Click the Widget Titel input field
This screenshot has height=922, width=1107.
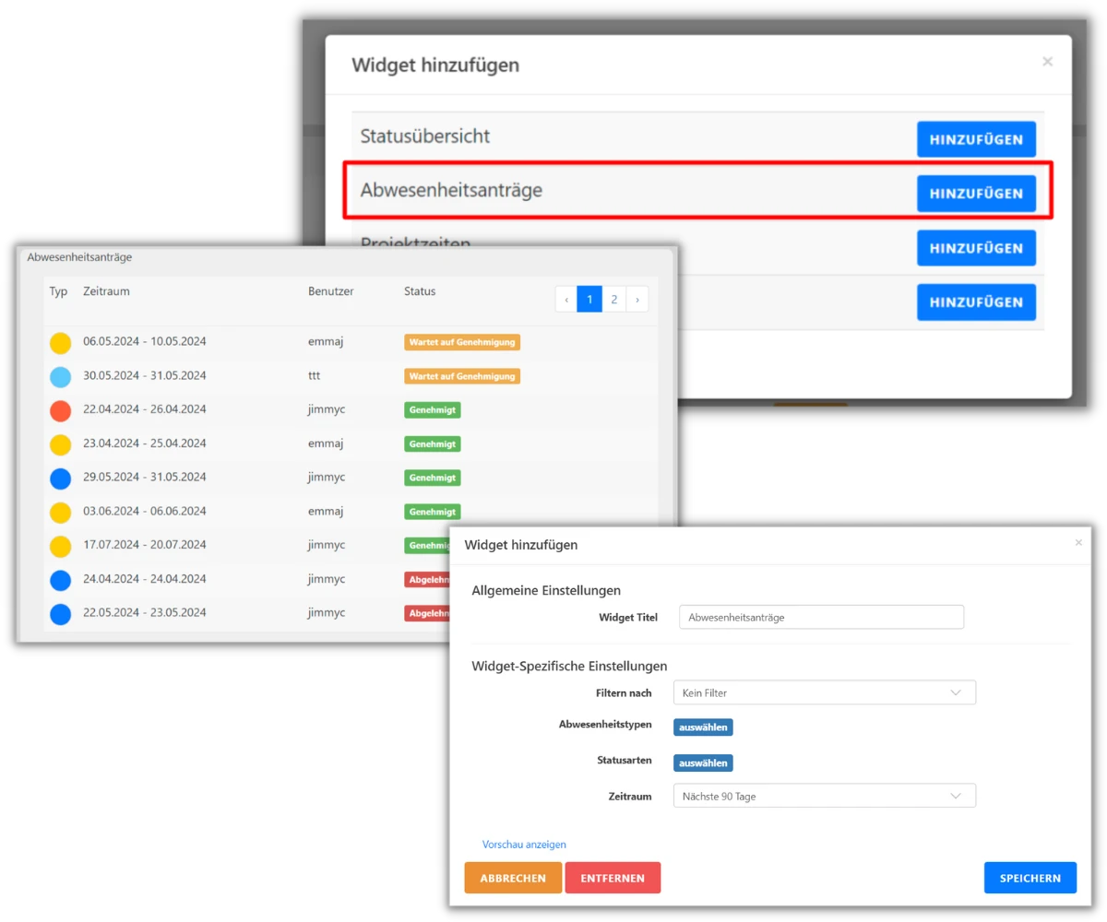[820, 617]
